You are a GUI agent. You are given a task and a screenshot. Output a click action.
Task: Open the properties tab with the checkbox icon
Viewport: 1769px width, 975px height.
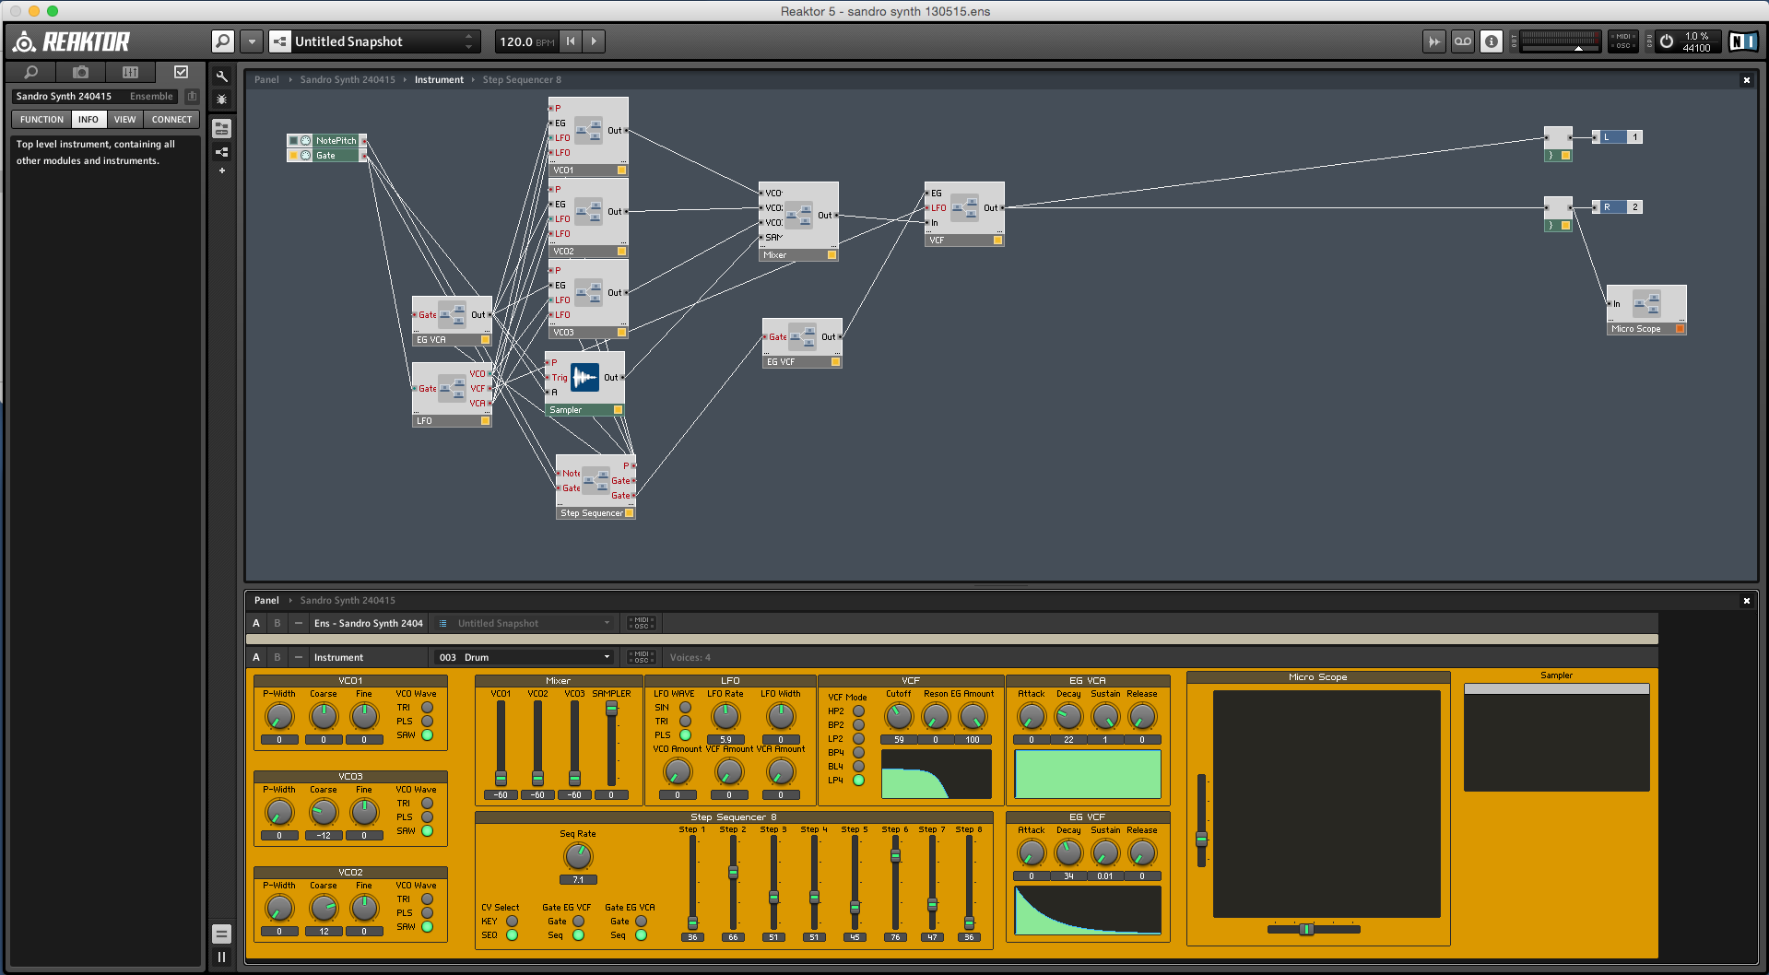(x=181, y=72)
